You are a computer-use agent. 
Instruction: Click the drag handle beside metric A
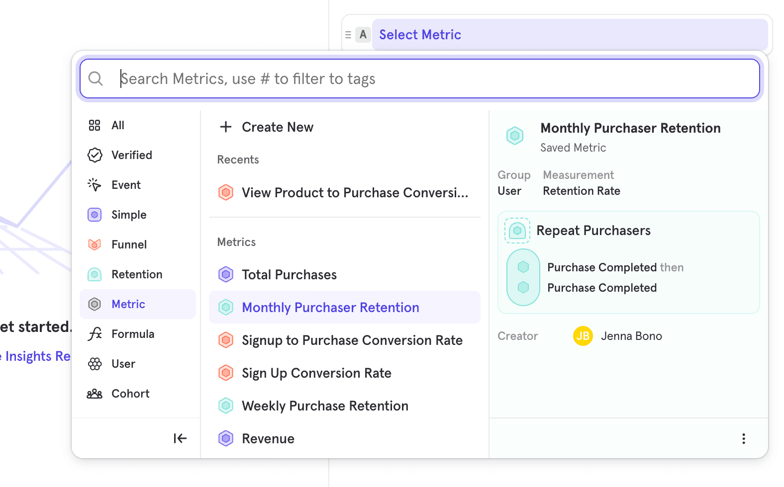[x=348, y=35]
